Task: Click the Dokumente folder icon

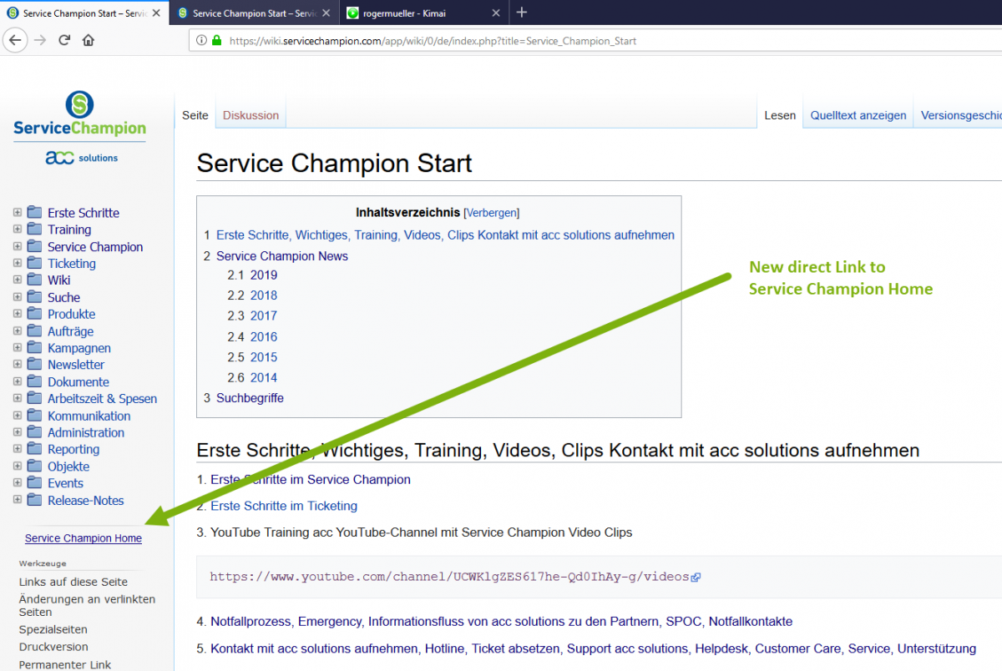Action: [37, 381]
